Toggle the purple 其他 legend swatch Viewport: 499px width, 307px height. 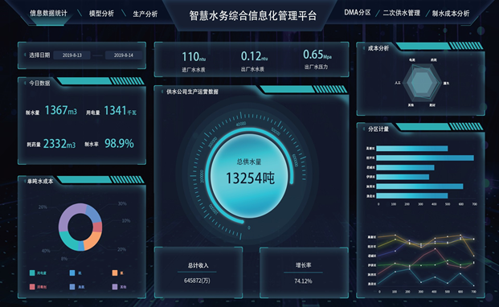point(115,287)
